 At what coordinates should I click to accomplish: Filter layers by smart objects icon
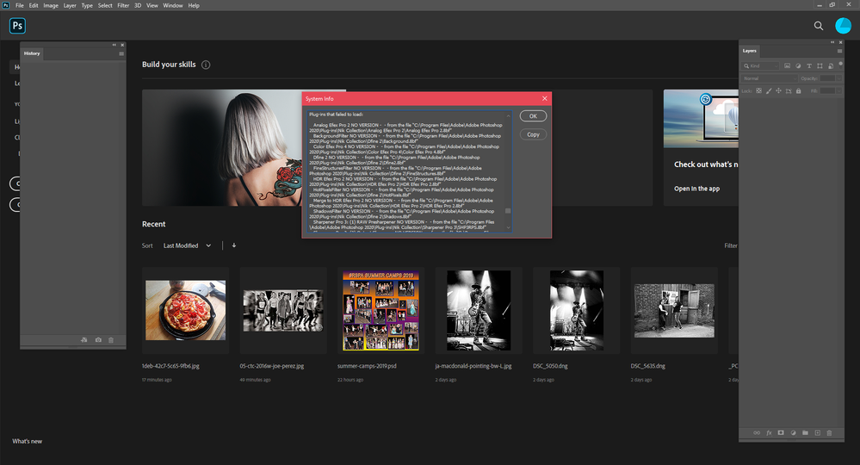click(x=831, y=65)
